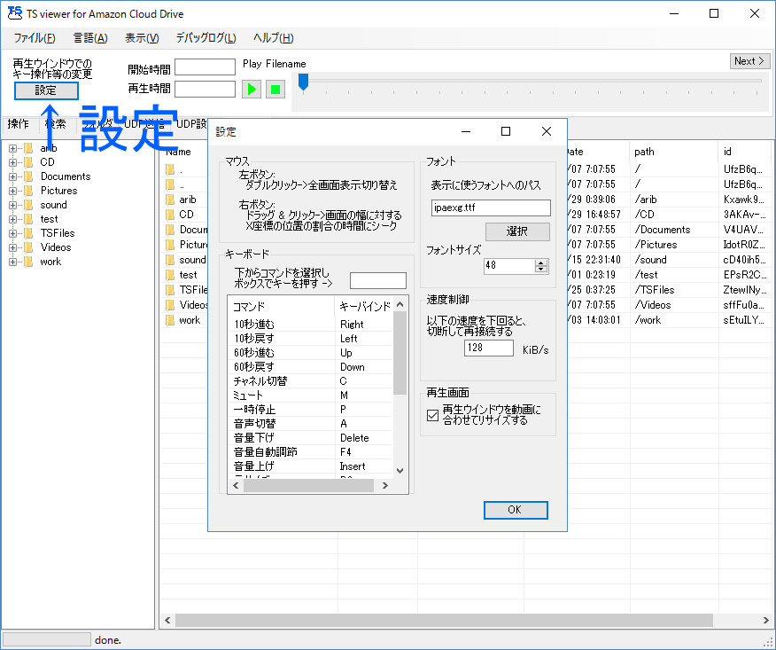Click OK button in 設定 dialog
The height and width of the screenshot is (650, 776).
pos(516,510)
